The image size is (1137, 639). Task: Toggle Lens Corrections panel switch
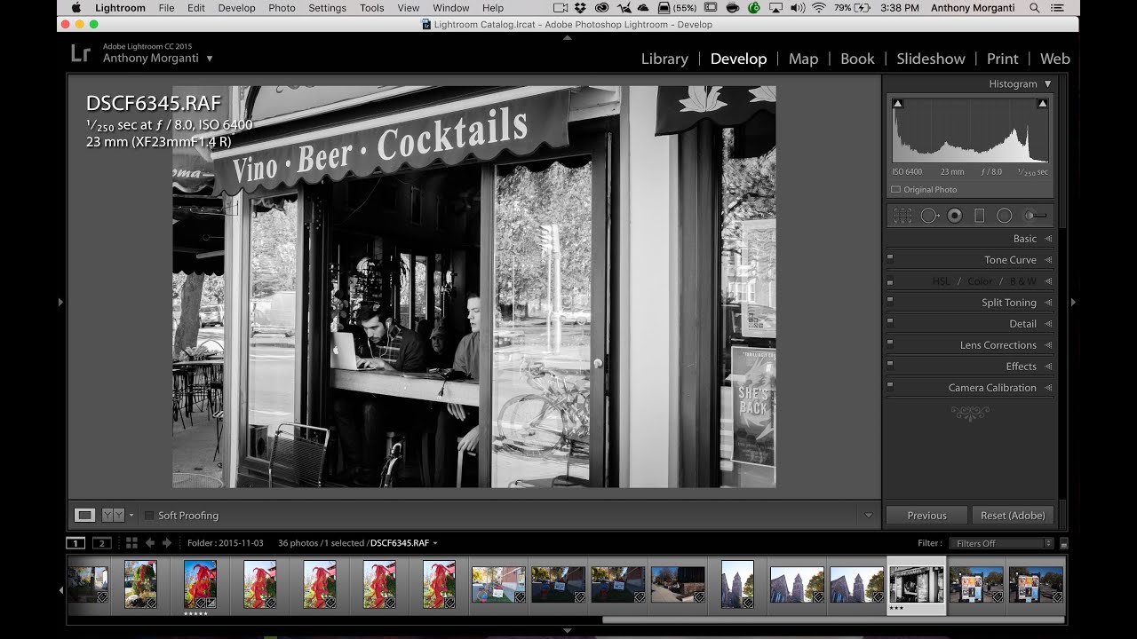[x=890, y=345]
